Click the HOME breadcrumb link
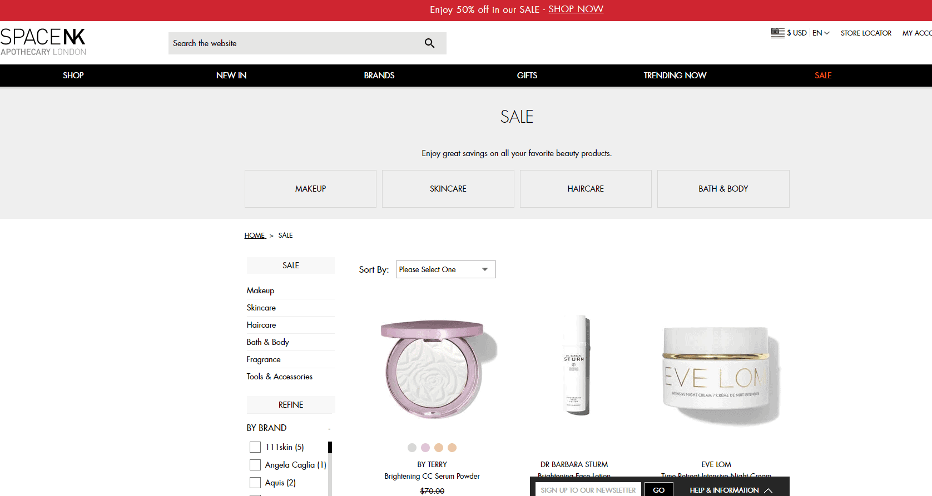The image size is (932, 496). pyautogui.click(x=255, y=236)
